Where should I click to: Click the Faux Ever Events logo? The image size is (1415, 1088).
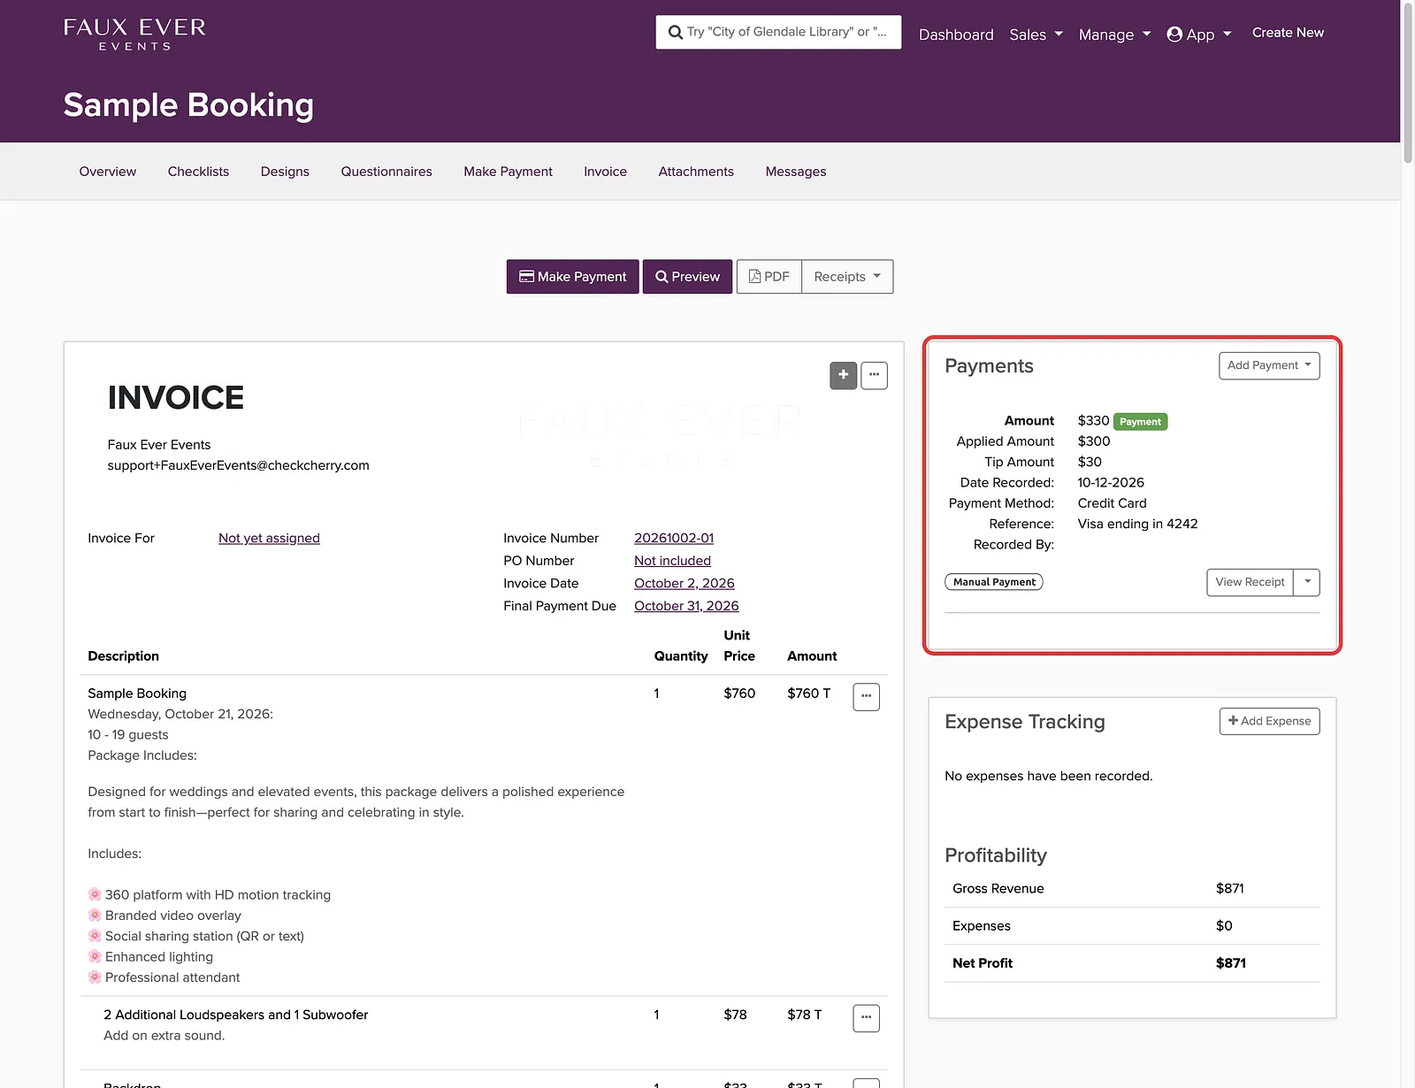click(134, 34)
